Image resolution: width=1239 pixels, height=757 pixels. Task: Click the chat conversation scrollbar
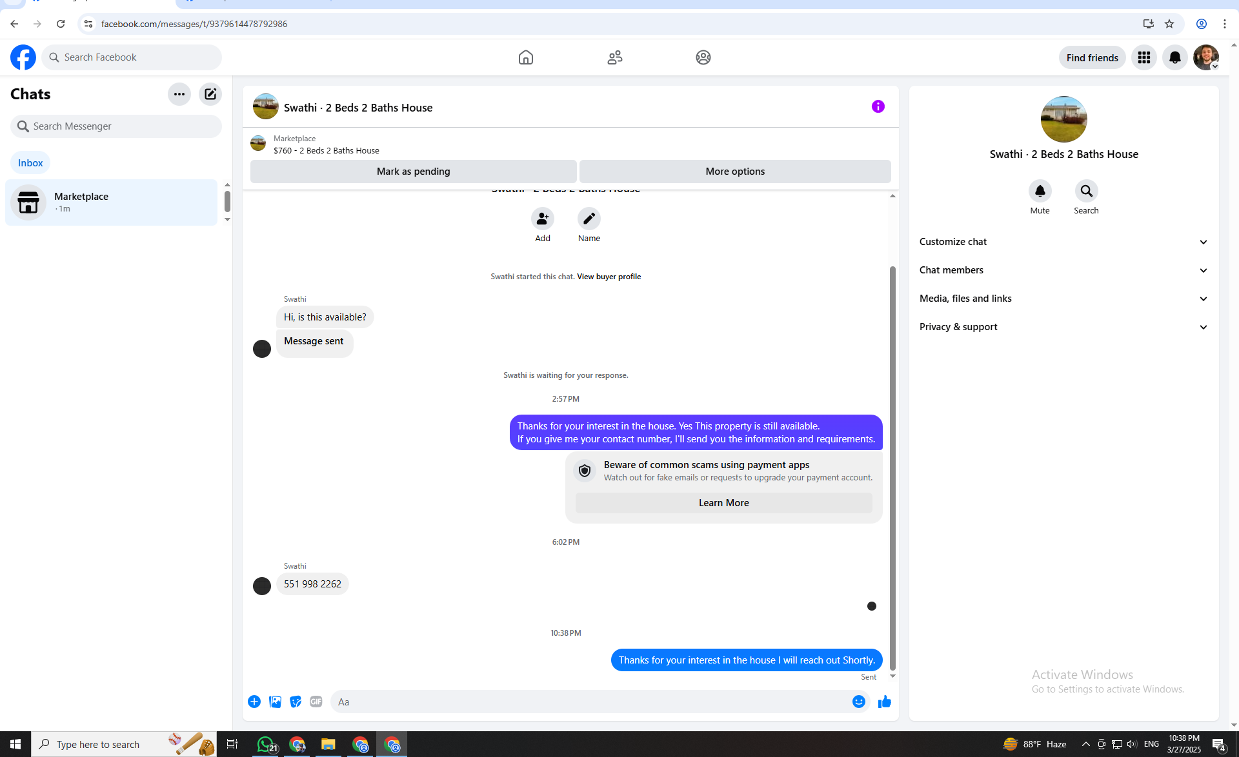pyautogui.click(x=892, y=467)
